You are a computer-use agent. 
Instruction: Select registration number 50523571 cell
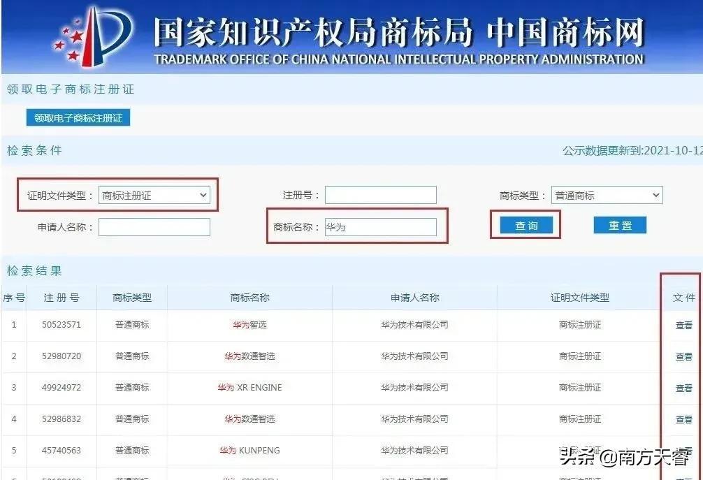coord(61,324)
